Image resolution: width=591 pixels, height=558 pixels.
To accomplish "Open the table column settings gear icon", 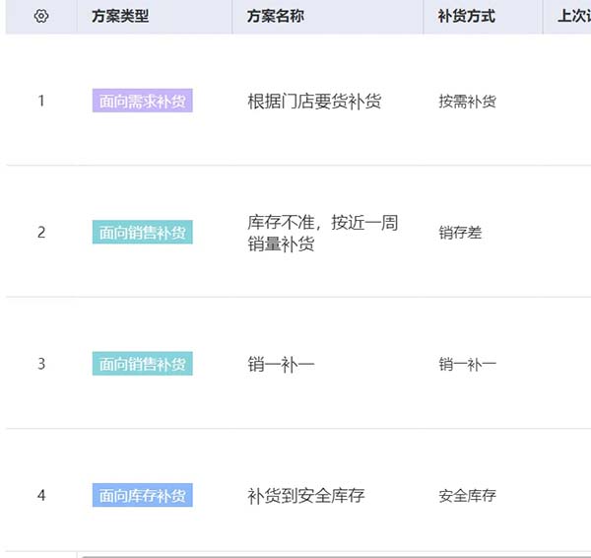I will tap(40, 17).
